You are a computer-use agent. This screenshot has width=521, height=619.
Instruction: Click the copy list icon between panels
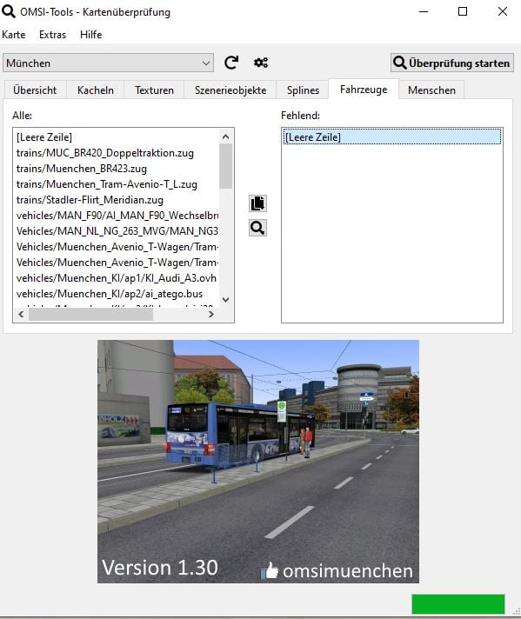click(258, 203)
